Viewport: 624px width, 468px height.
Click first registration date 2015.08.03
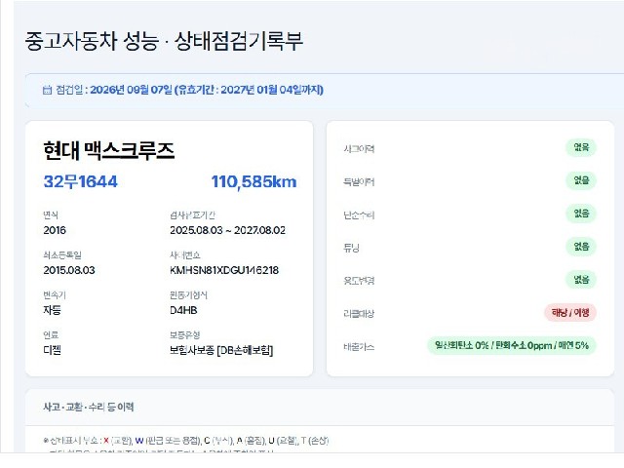[69, 270]
